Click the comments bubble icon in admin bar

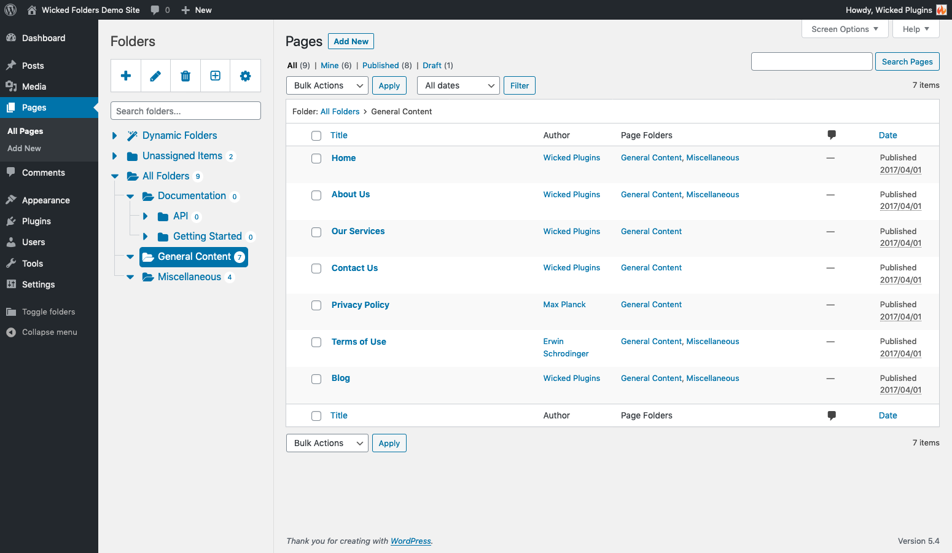point(155,10)
